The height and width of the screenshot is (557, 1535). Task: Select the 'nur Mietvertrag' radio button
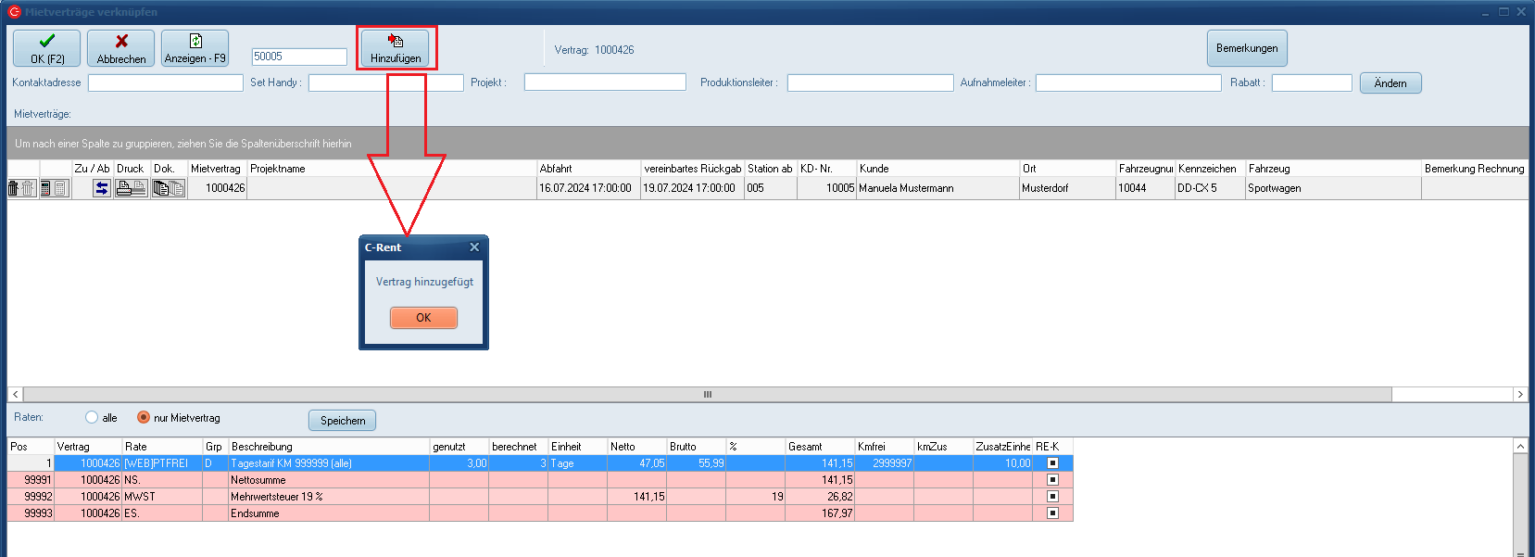[x=144, y=418]
